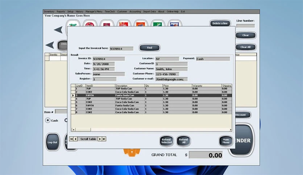Open the Reports menu
The width and height of the screenshot is (303, 175).
point(61,12)
